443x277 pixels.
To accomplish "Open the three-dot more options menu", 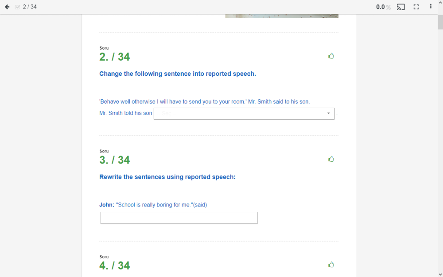I will pyautogui.click(x=431, y=7).
